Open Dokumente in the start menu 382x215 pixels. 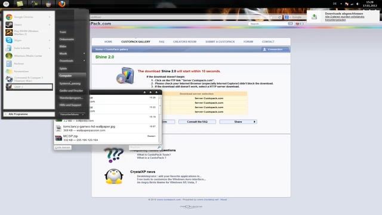point(67,39)
